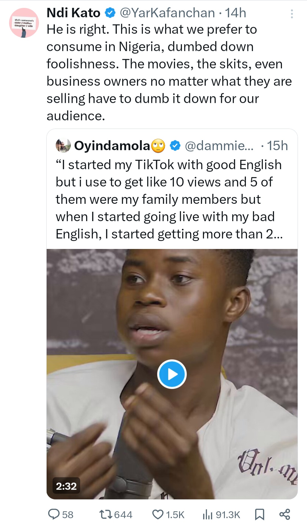View tweet analytics bar chart icon
Viewport: 307px width, 526px height.
208,514
